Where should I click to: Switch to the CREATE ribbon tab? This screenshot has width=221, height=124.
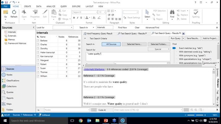point(27,6)
